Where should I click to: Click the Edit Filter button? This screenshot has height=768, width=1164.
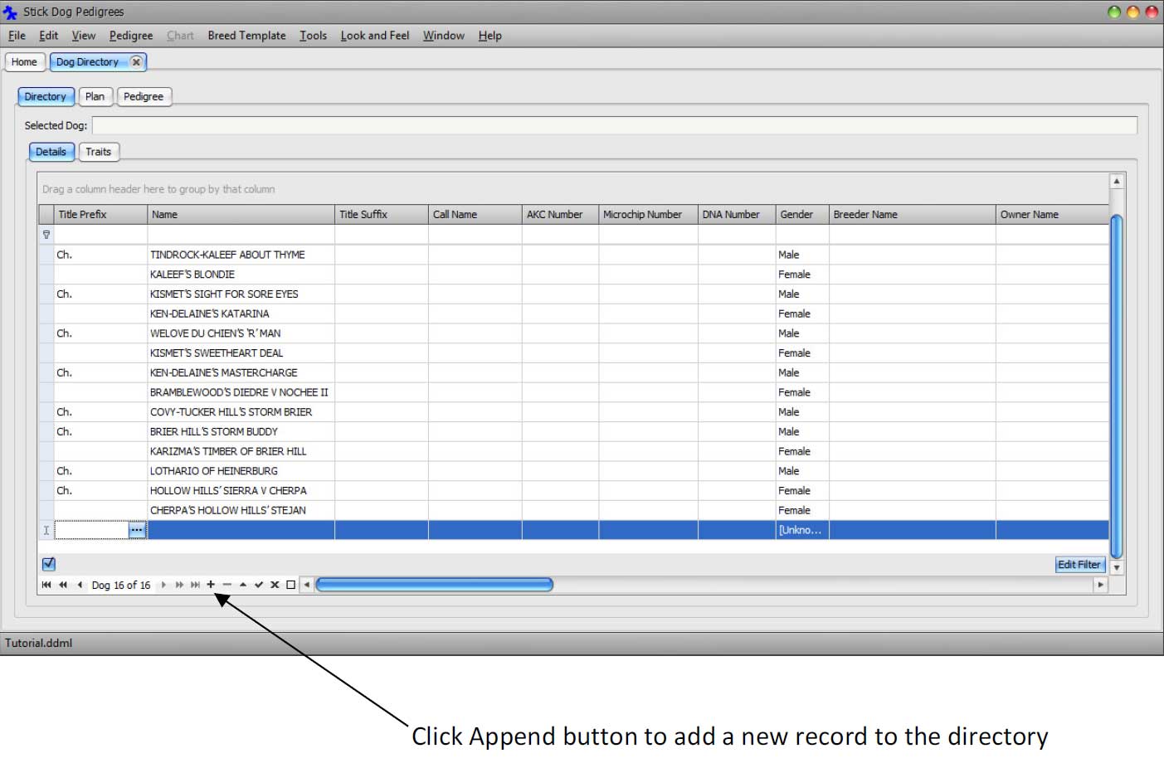click(x=1079, y=564)
